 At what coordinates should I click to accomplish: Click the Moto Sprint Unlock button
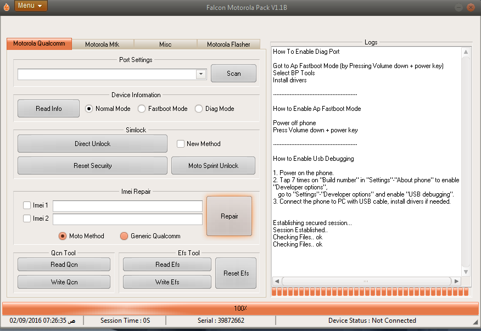(x=213, y=166)
